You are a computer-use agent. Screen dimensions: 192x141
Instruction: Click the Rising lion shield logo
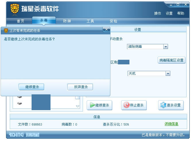tap(15, 9)
